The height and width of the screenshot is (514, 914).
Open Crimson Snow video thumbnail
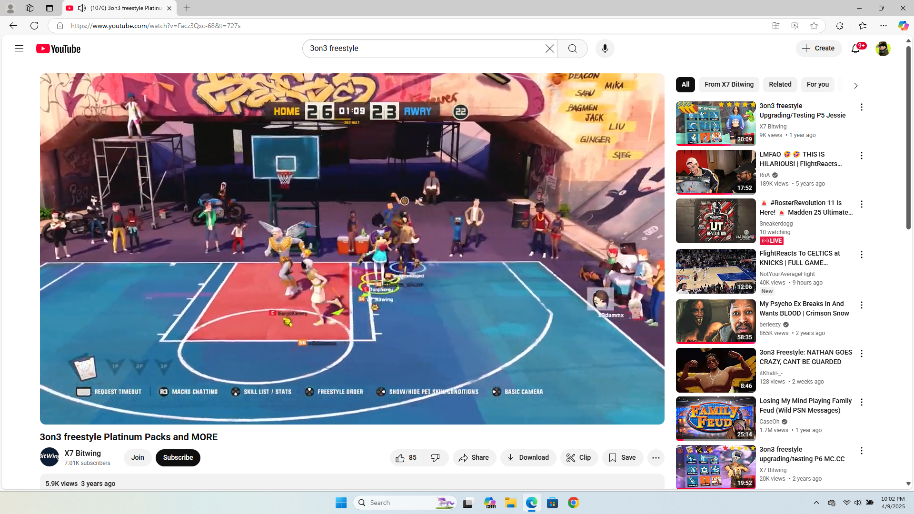tap(715, 322)
